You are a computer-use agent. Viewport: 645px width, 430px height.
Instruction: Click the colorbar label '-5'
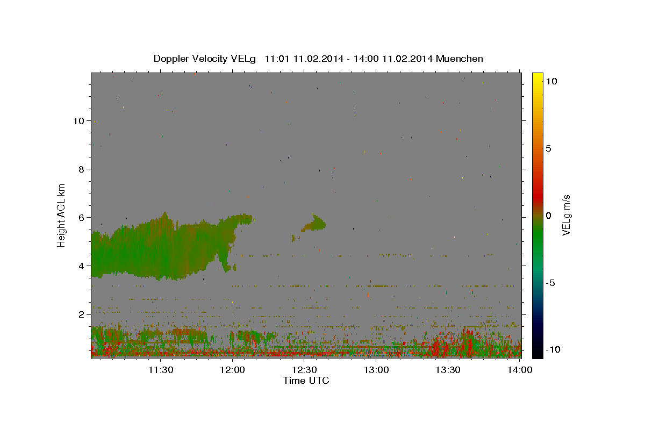pos(550,283)
